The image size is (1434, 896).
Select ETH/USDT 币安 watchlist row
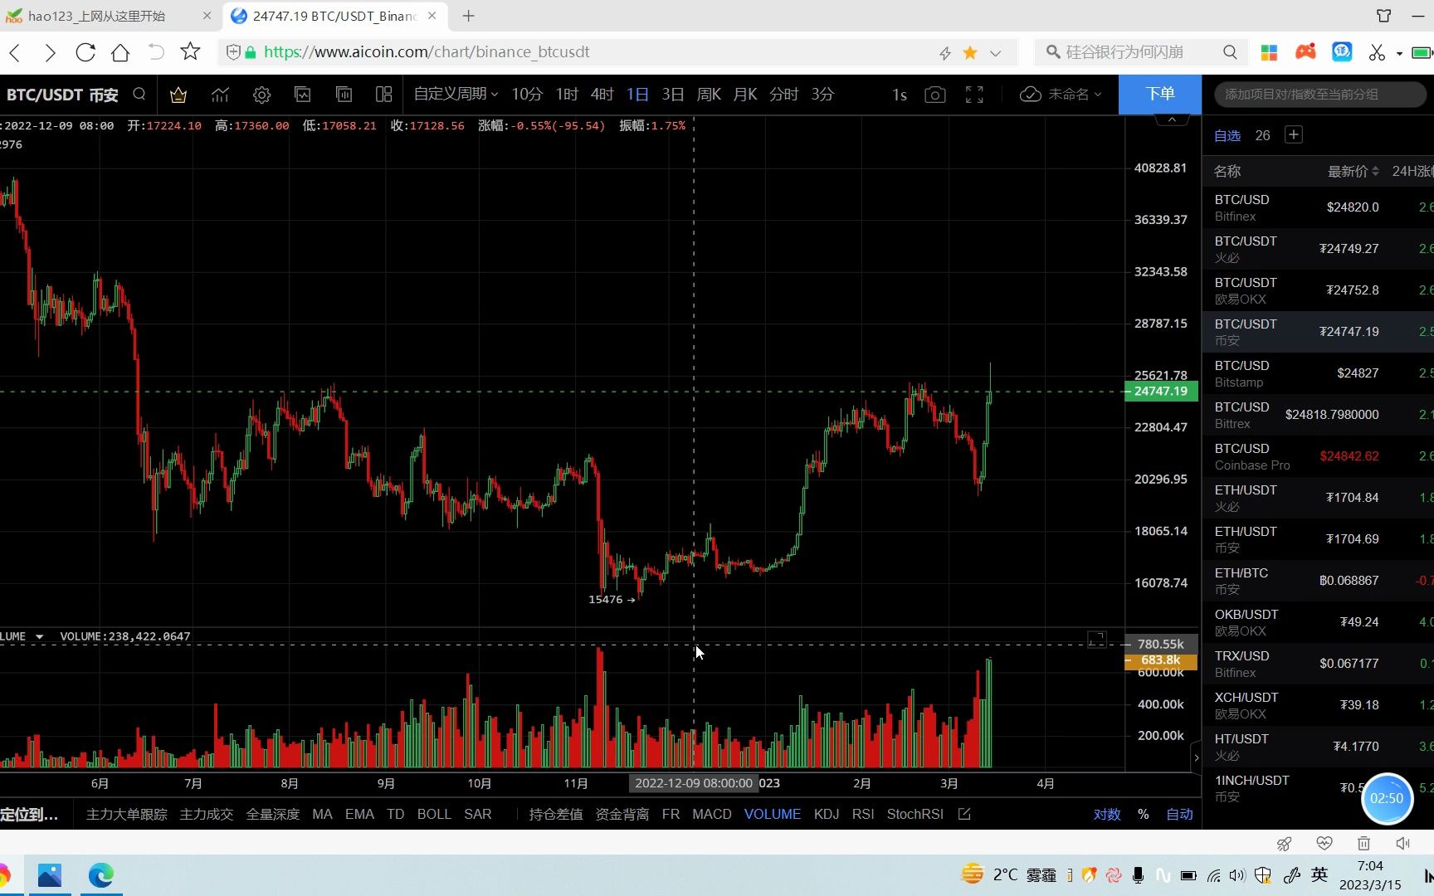point(1319,539)
